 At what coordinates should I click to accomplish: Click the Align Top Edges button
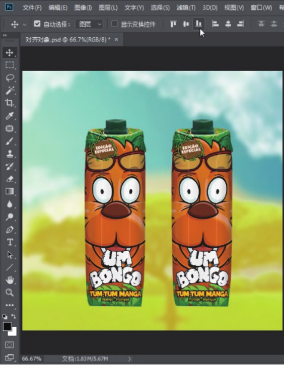(173, 24)
